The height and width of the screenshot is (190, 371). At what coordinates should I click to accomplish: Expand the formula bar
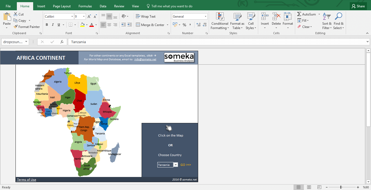368,42
